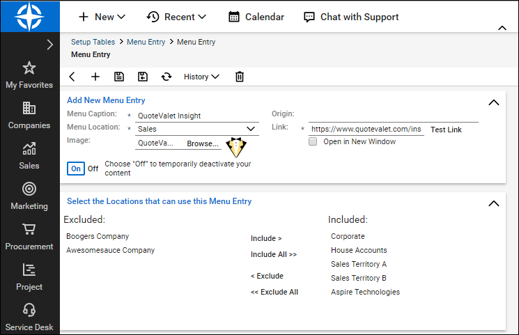Click the Setup Tables breadcrumb link
The image size is (519, 335).
[93, 42]
